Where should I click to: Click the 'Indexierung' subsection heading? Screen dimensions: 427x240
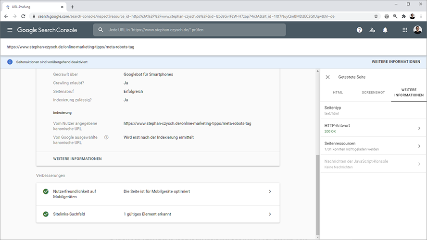[x=63, y=113]
